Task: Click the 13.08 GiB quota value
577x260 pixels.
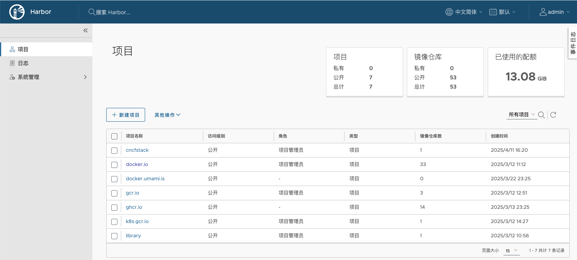Action: click(526, 77)
